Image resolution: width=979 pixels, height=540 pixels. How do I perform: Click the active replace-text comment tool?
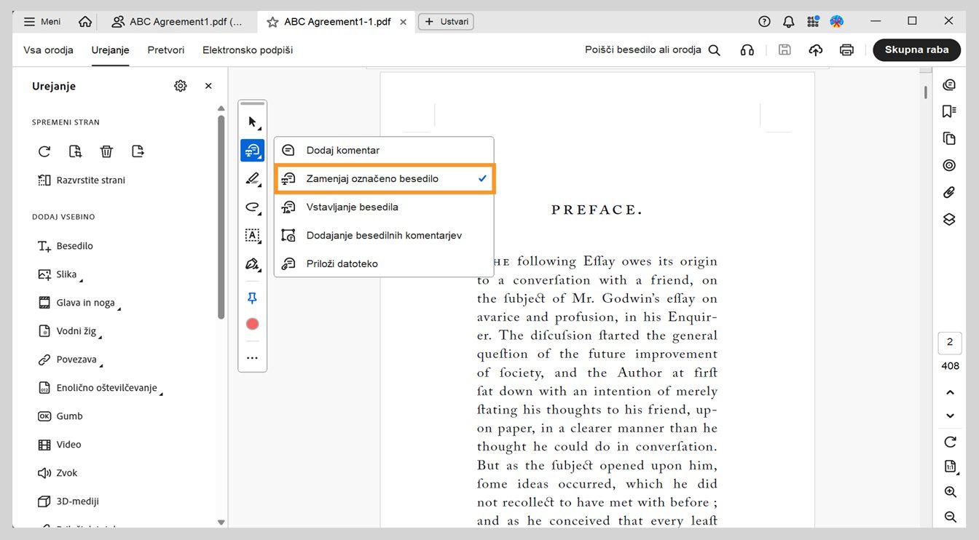pos(253,151)
